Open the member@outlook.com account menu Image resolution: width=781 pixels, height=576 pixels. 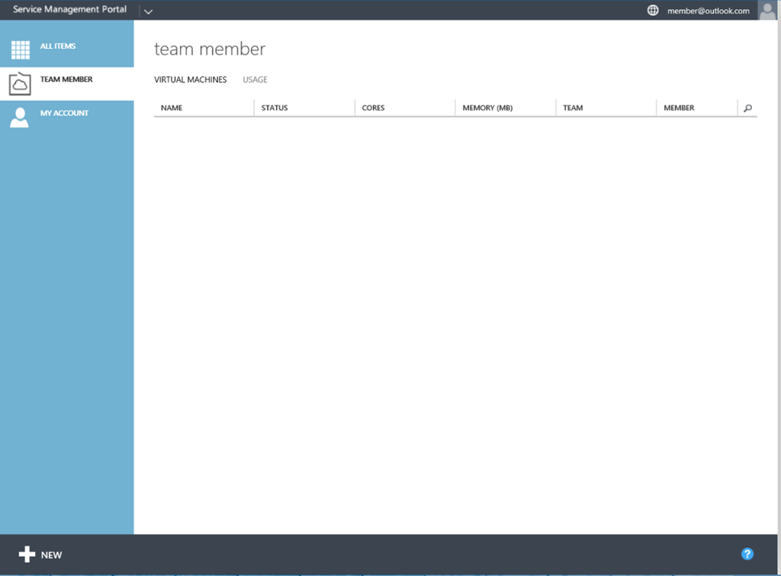708,11
